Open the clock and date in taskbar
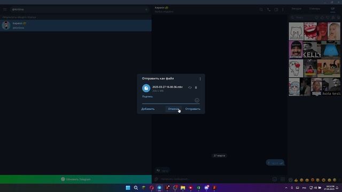 329,188
